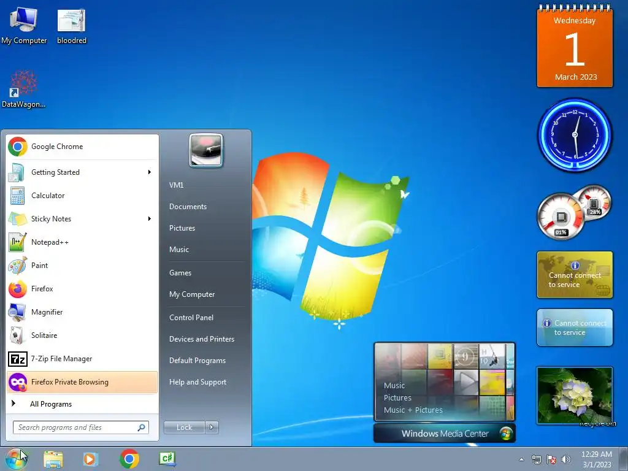Launch Firefox Private Browsing
Screen dimensions: 628x471
(82, 381)
